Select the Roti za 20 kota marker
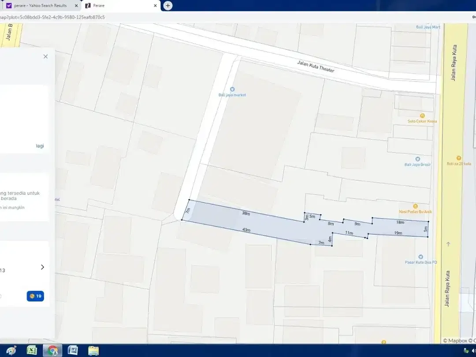 point(459,158)
